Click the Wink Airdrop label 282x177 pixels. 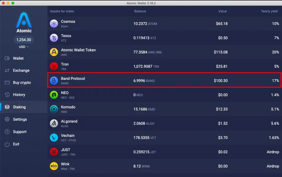[x=273, y=166]
